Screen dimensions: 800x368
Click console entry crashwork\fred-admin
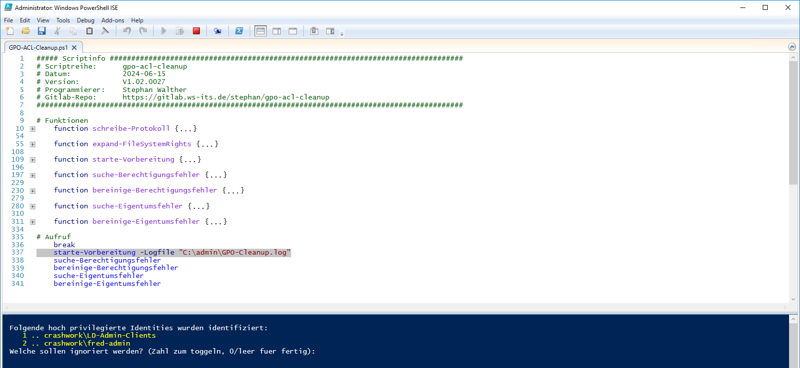tap(87, 344)
